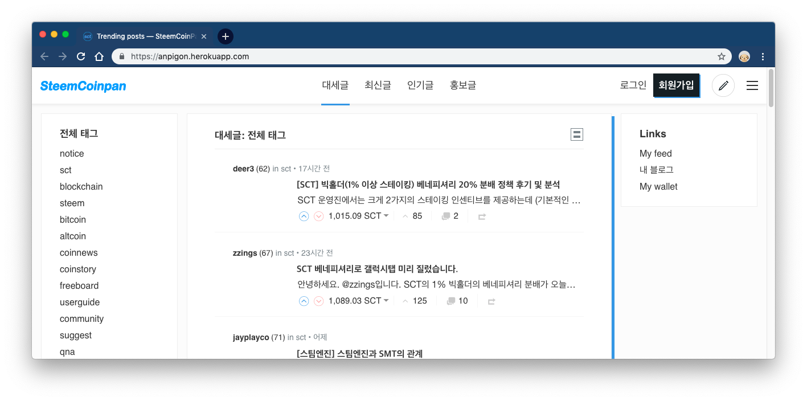This screenshot has height=401, width=807.
Task: Downvote the deer3 post
Action: point(319,216)
